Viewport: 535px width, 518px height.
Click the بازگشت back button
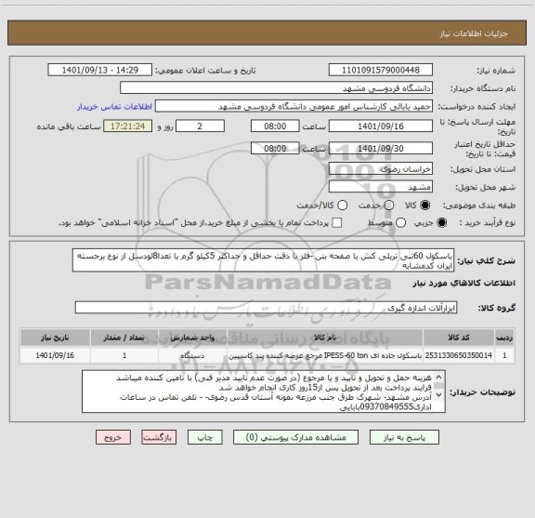coord(159,437)
